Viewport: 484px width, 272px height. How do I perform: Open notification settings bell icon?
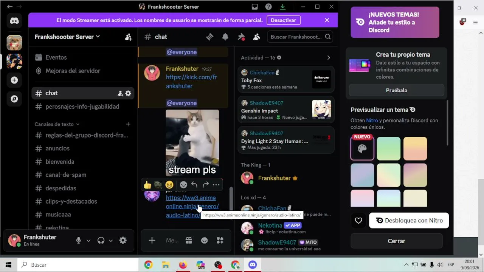[x=225, y=37]
